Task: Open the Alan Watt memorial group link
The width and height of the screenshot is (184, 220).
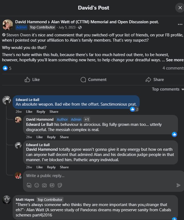Action: (x=105, y=22)
